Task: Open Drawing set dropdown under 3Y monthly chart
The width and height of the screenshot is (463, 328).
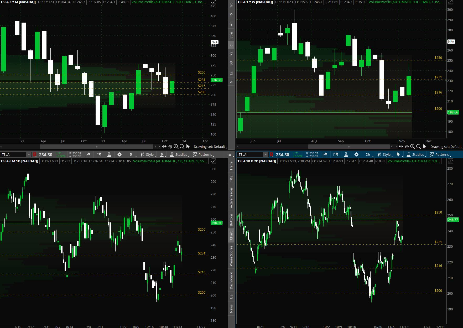Action: tap(210, 147)
